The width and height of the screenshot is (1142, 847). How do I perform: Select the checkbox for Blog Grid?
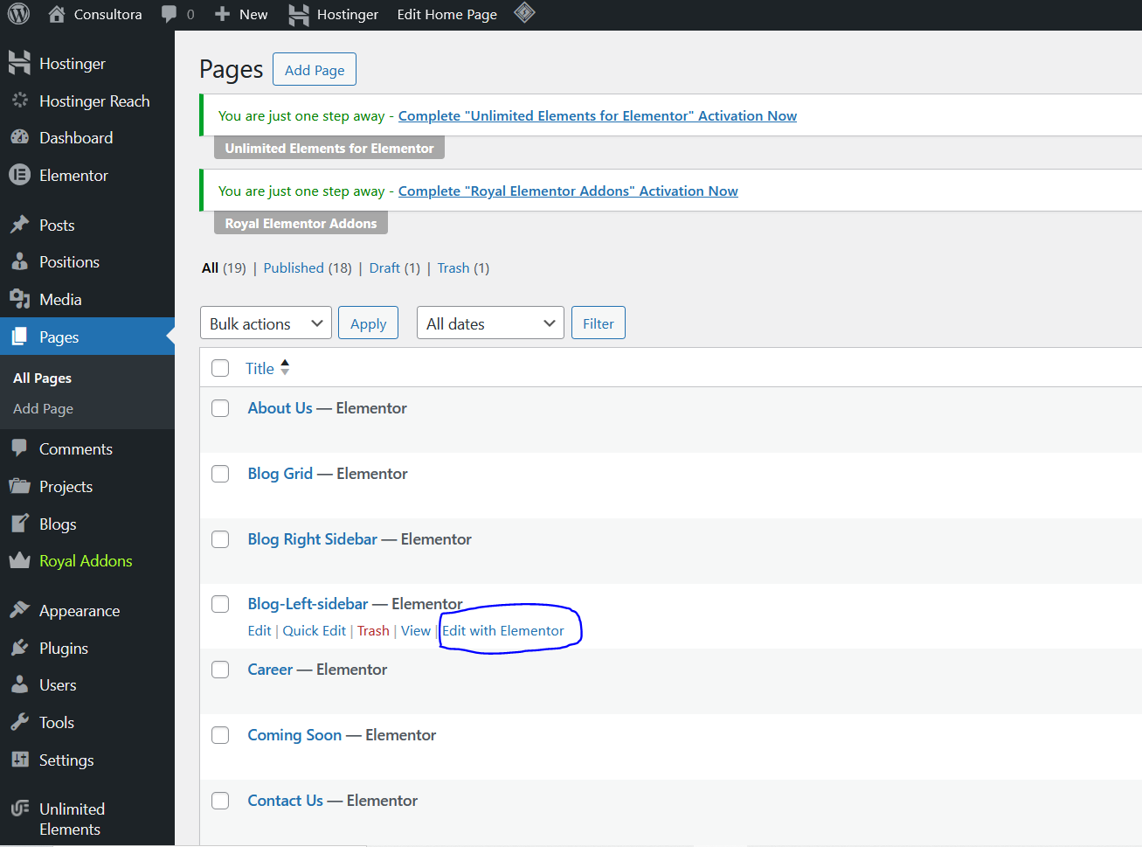tap(219, 474)
